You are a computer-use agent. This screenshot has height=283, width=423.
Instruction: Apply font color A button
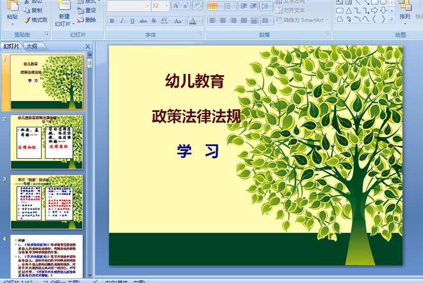tap(192, 21)
